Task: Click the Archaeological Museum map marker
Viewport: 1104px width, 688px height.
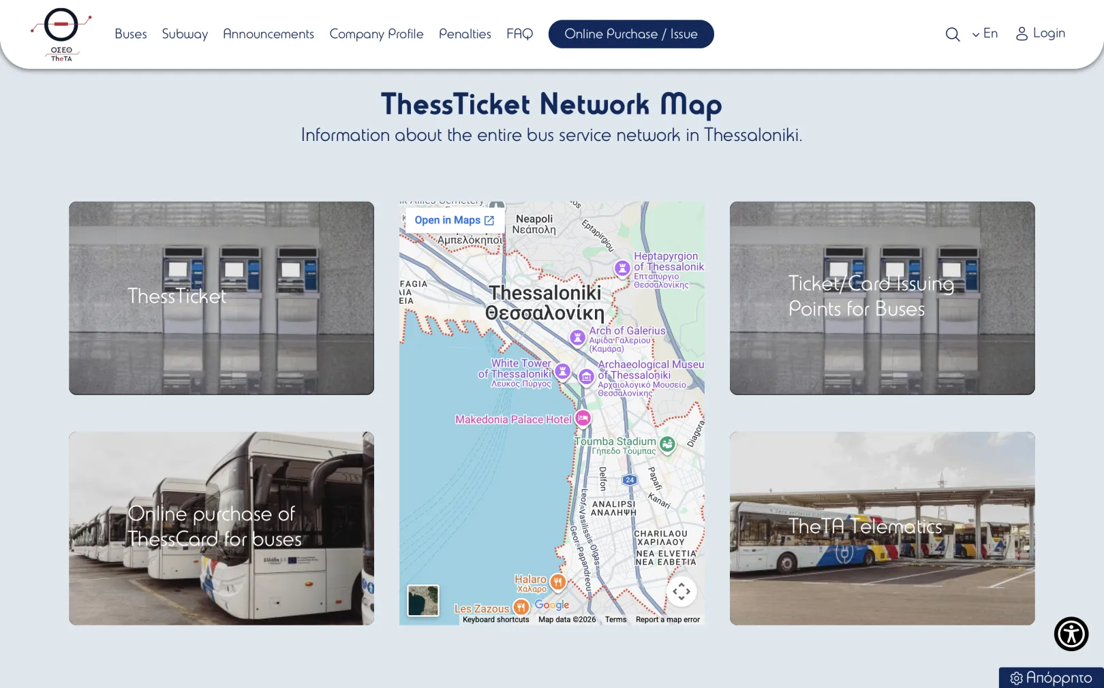Action: (x=586, y=377)
